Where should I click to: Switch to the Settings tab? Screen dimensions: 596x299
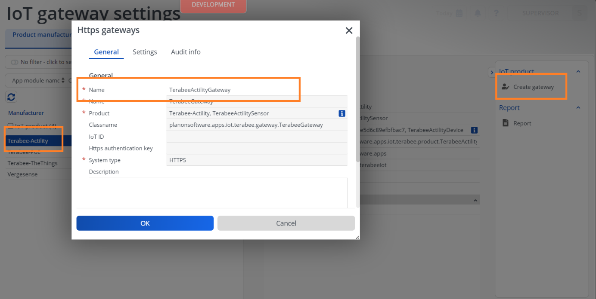[145, 52]
